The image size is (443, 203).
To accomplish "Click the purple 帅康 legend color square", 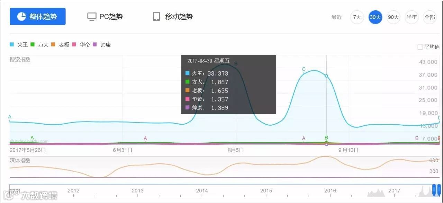I will point(95,45).
